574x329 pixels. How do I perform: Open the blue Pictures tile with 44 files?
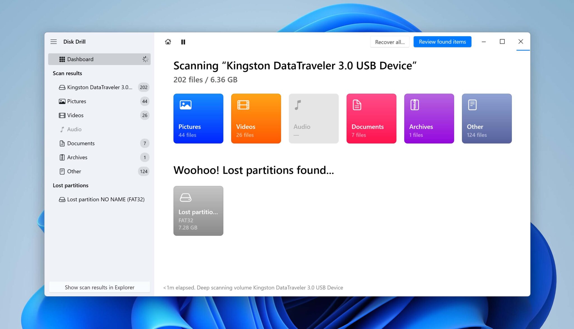click(x=198, y=118)
